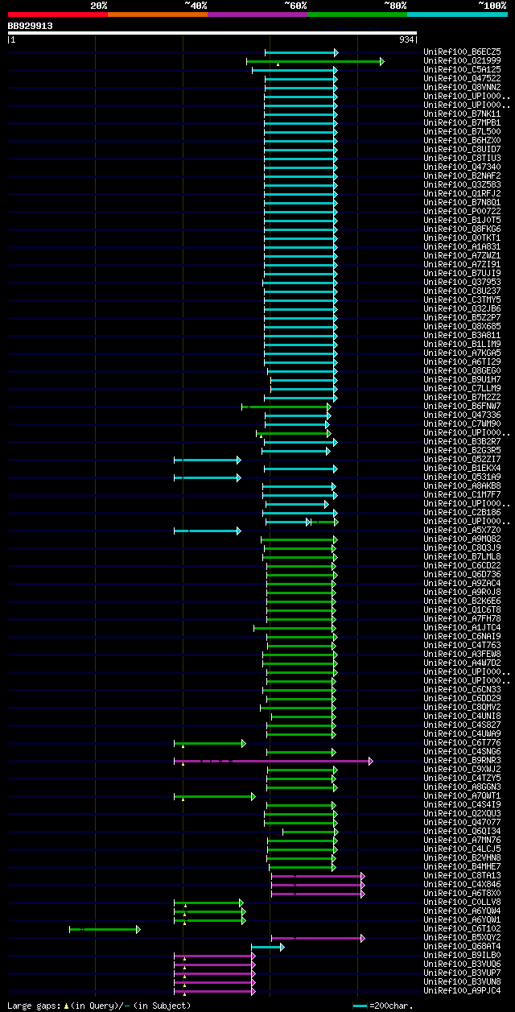The image size is (515, 1012).
Task: Select the UniRef100_A6TI29 label
Action: point(463,362)
